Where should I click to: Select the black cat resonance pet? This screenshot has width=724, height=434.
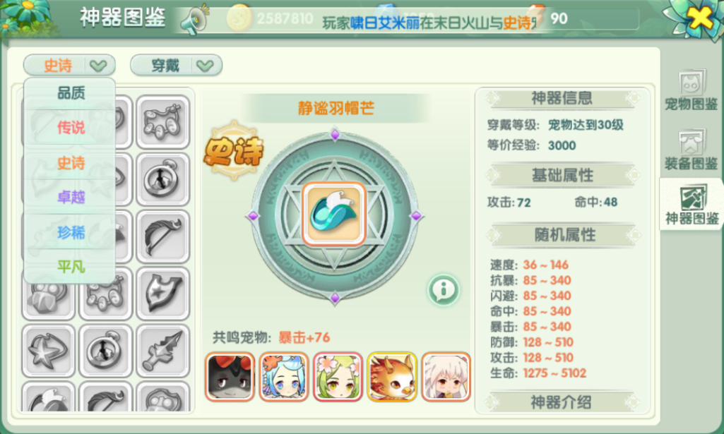pyautogui.click(x=230, y=377)
